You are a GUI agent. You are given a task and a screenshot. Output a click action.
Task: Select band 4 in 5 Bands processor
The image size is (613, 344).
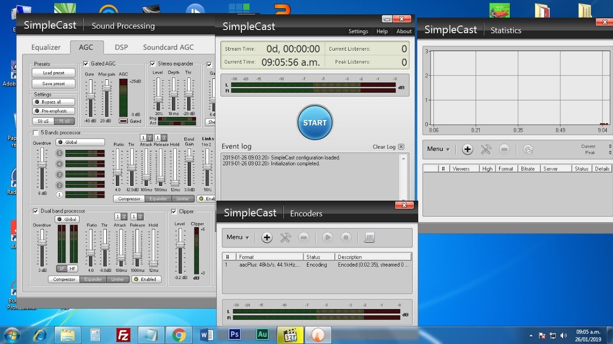click(59, 163)
